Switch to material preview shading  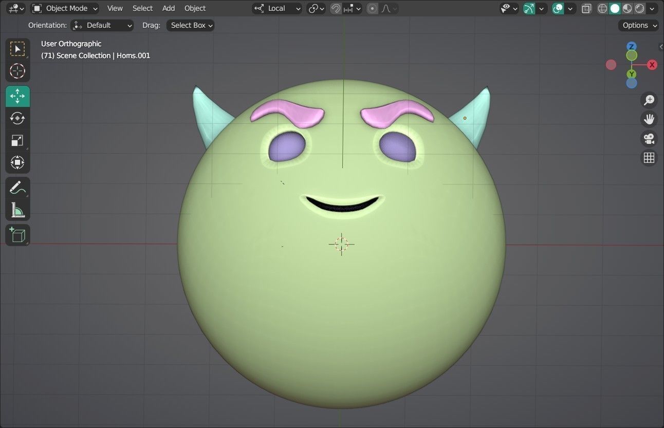pos(628,8)
